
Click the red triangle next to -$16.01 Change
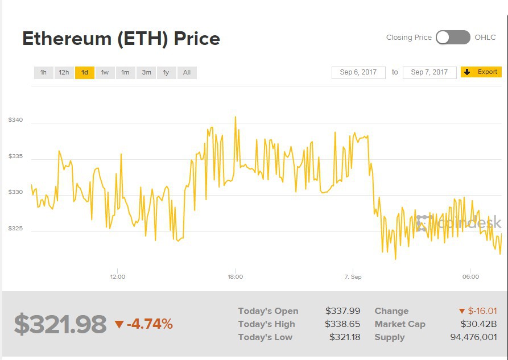[x=461, y=311]
